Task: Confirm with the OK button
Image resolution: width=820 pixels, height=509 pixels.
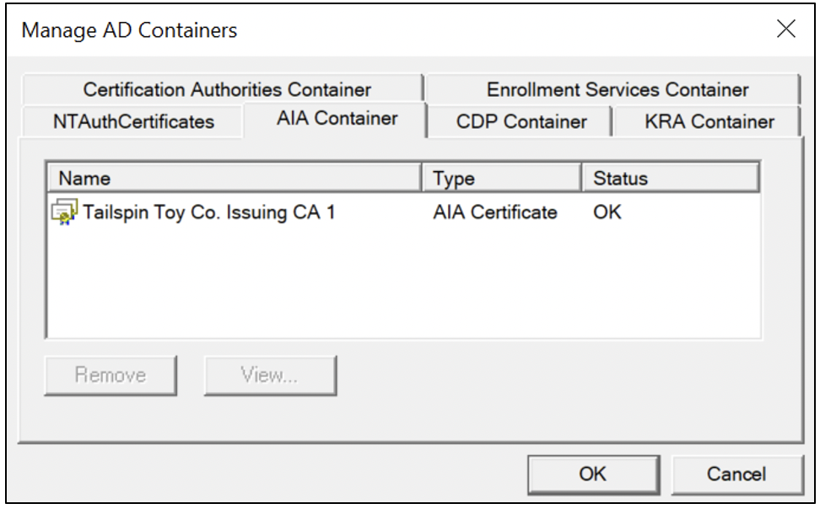Action: [x=593, y=474]
